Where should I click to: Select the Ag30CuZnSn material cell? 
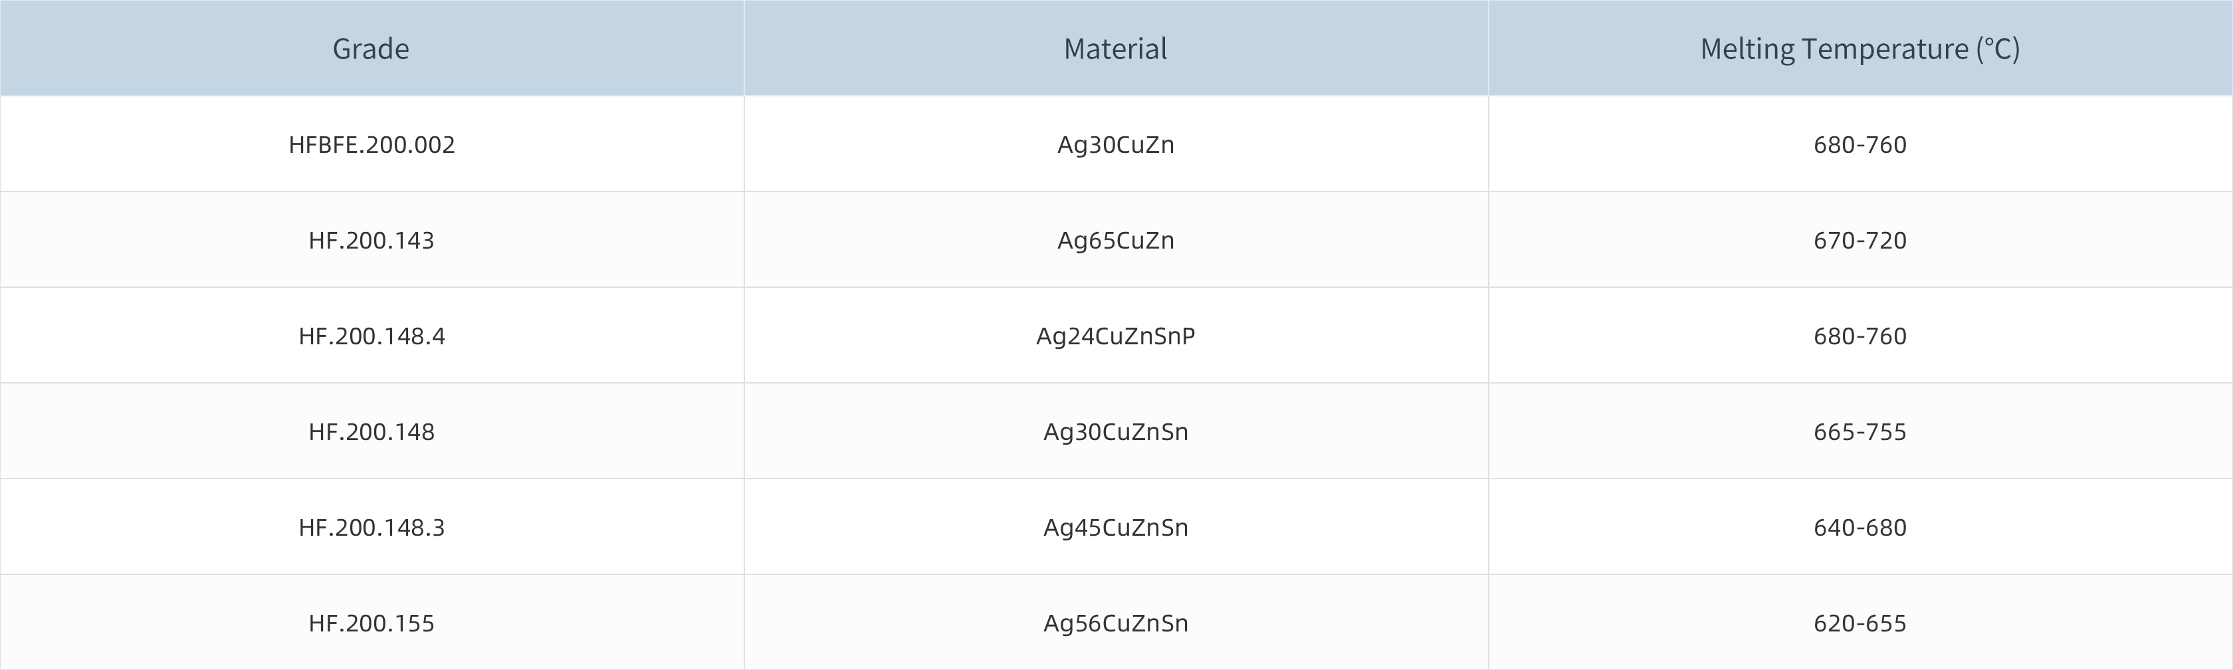tap(1116, 431)
